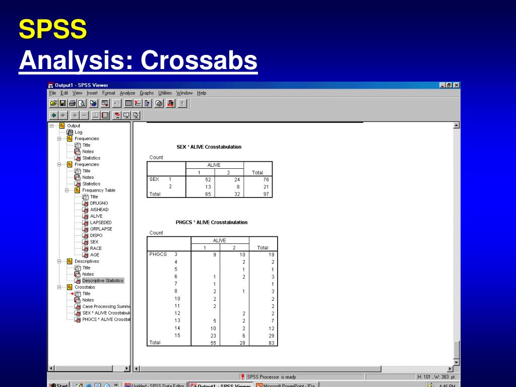Click the output pane horizontal scroll-right arrow
Viewport: 516px width, 387px height.
450,369
